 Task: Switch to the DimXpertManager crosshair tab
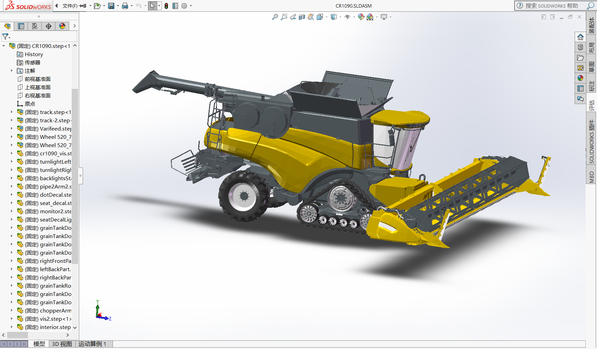[49, 26]
